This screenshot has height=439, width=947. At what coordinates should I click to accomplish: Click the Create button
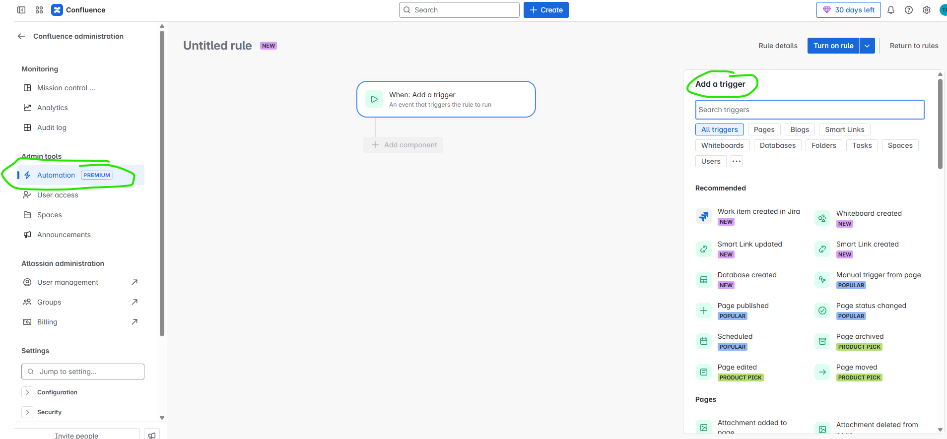pyautogui.click(x=546, y=10)
